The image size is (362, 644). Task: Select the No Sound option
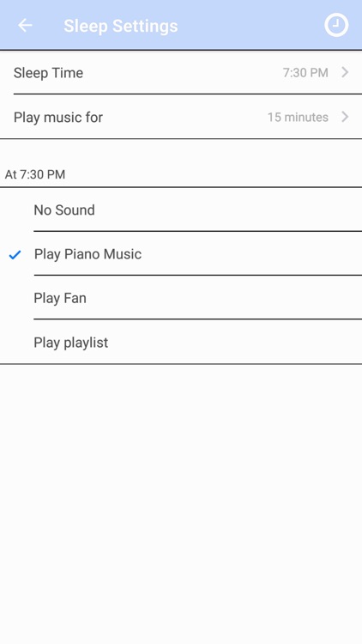pyautogui.click(x=181, y=210)
